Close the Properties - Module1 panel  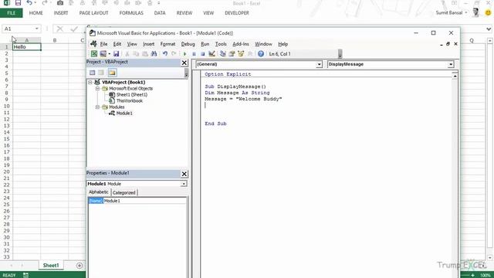pyautogui.click(x=184, y=174)
